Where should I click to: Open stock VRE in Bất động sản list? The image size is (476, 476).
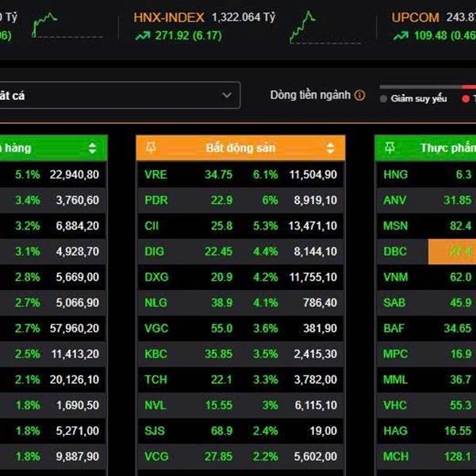pos(240,175)
